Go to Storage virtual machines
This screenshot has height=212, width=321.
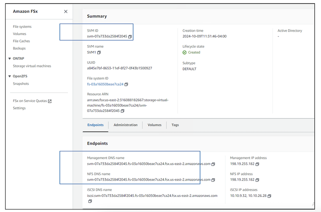[x=32, y=66]
